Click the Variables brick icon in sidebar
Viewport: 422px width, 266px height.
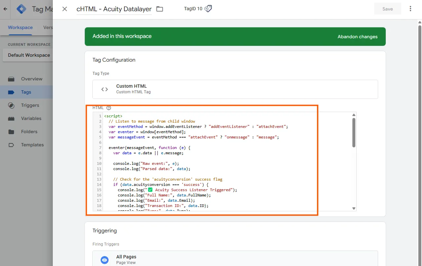pos(11,119)
